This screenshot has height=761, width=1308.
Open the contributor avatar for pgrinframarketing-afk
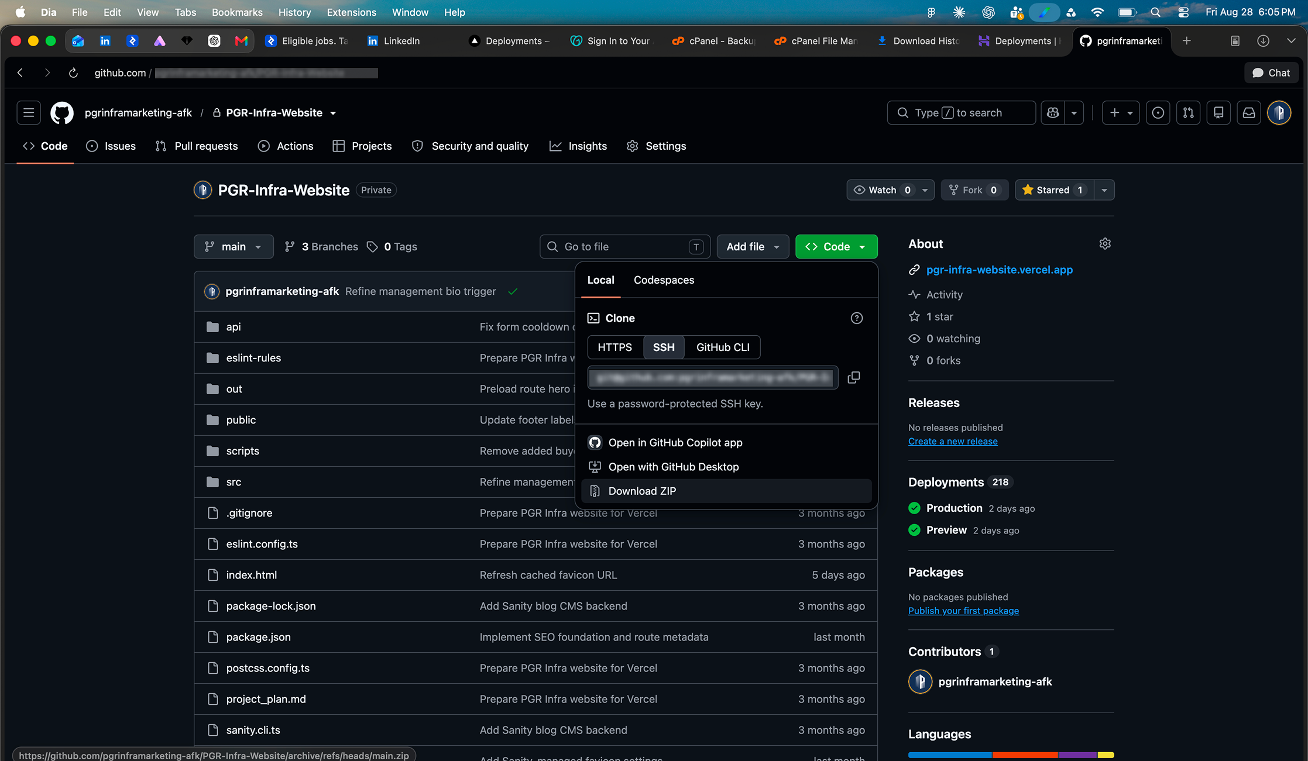point(920,681)
